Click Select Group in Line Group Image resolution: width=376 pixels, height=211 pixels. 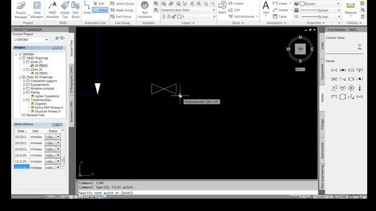point(122,4)
